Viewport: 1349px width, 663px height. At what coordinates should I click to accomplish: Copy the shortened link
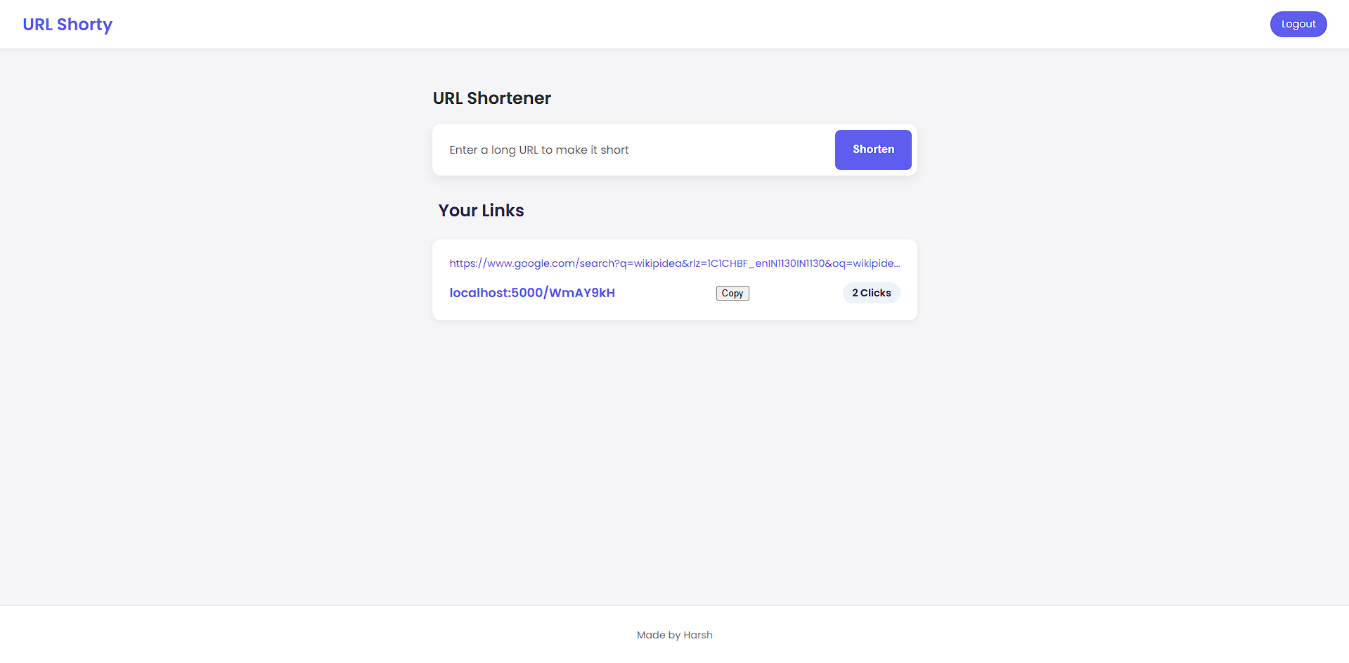pyautogui.click(x=732, y=294)
